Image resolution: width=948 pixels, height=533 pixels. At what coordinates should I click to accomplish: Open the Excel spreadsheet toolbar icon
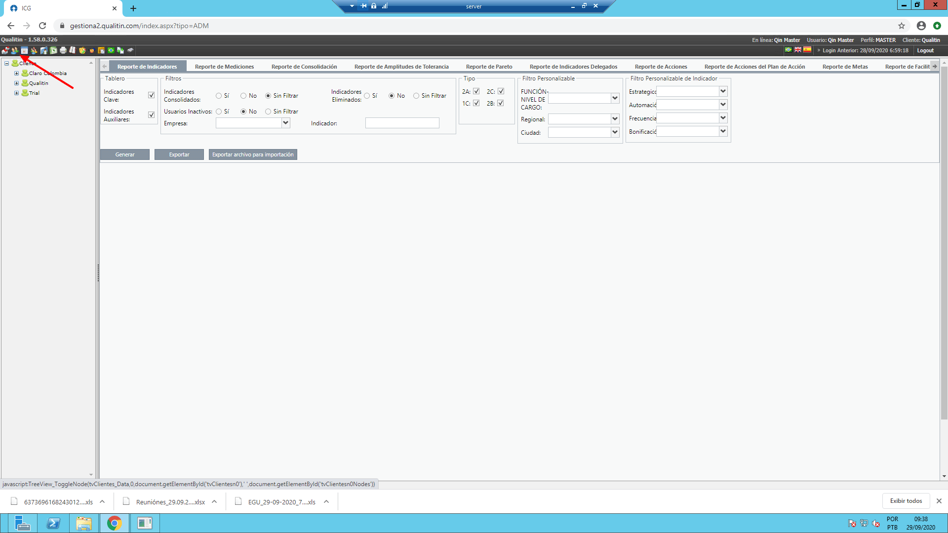(53, 50)
